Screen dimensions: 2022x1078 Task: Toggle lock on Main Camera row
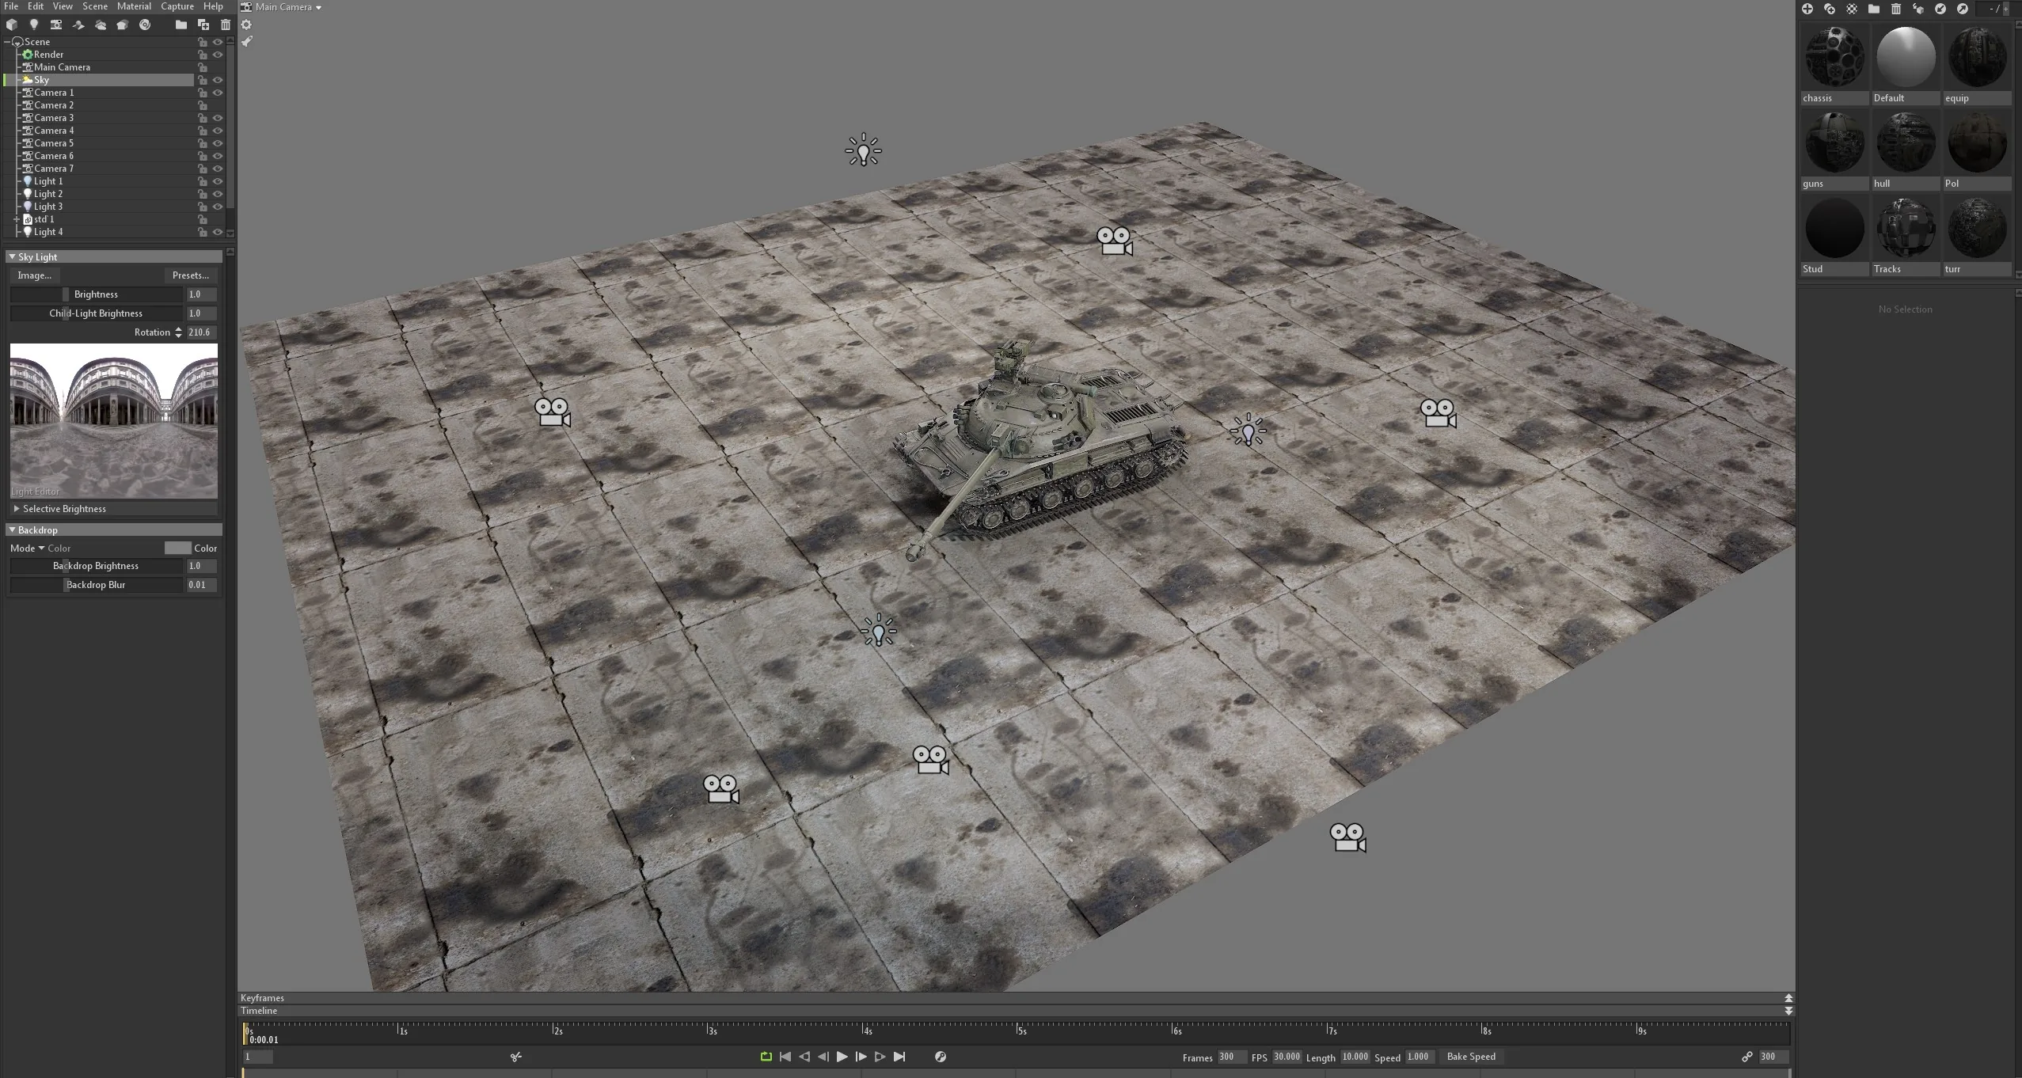[x=203, y=67]
